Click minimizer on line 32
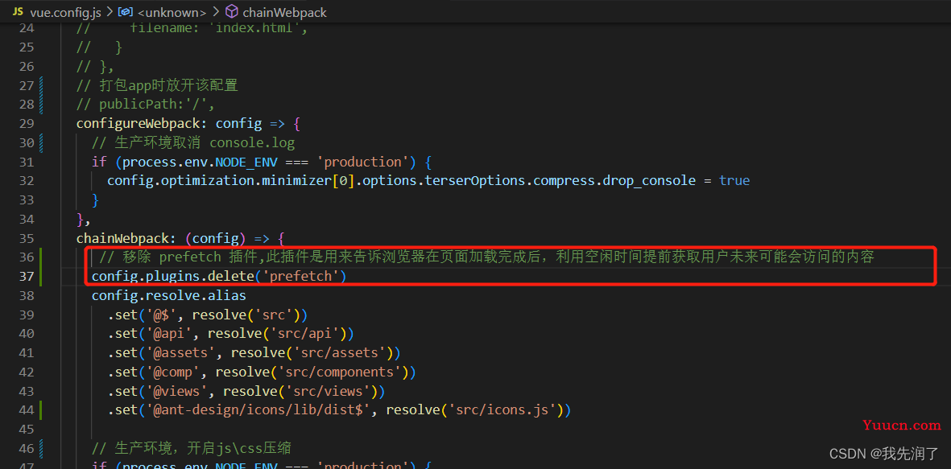This screenshot has height=469, width=951. pos(296,181)
